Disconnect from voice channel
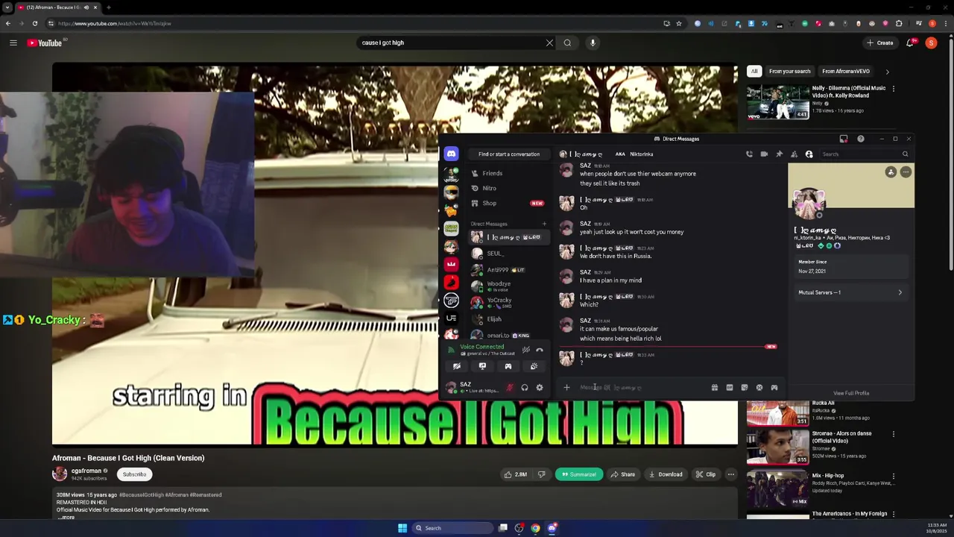Image resolution: width=954 pixels, height=537 pixels. (x=540, y=350)
